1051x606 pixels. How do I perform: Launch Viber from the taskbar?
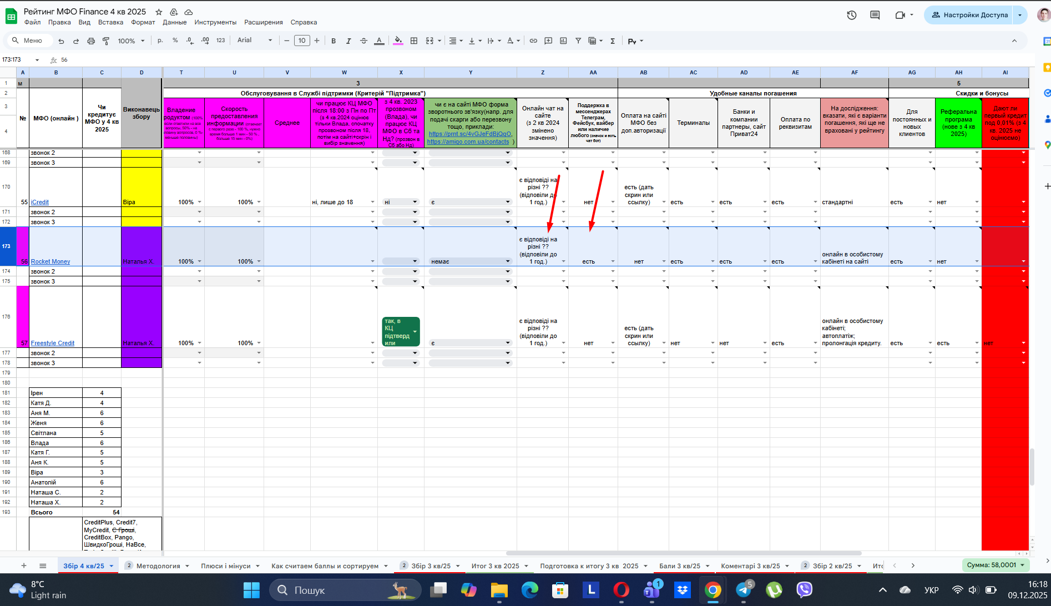click(x=804, y=589)
